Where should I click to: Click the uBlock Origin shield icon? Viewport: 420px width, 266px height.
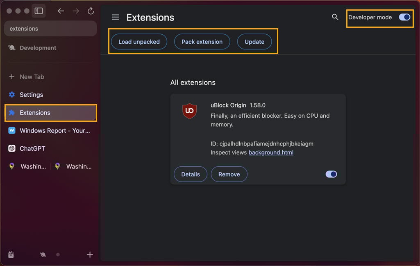189,111
